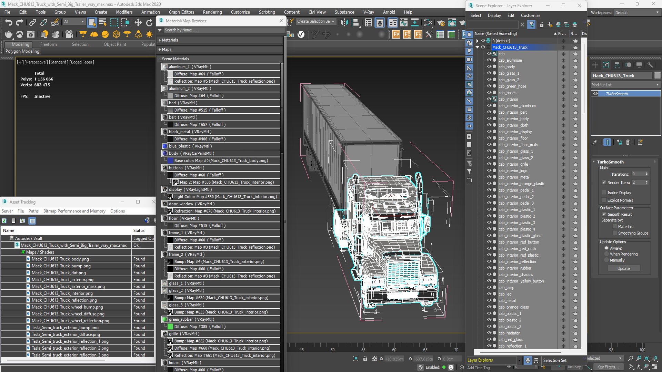Click the lock cell expansion icon in Layer Explorer
Screen dimensions: 662x372
(x=542, y=25)
